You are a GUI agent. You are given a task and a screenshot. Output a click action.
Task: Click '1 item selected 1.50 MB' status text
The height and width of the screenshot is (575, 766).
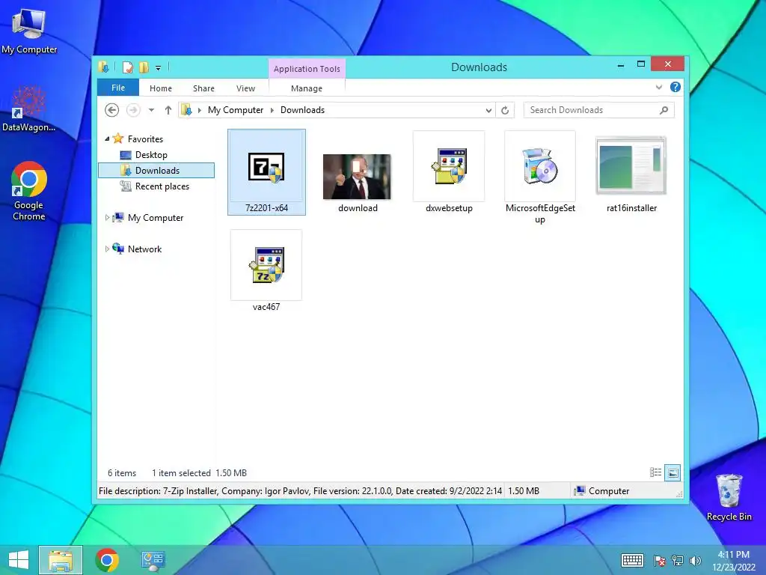199,473
